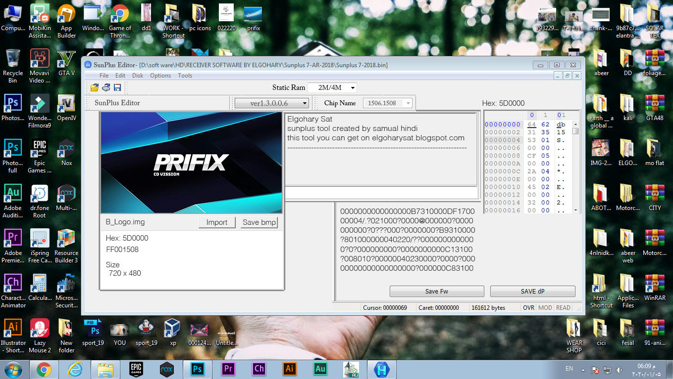Select hex address row 00000004

tap(503, 140)
